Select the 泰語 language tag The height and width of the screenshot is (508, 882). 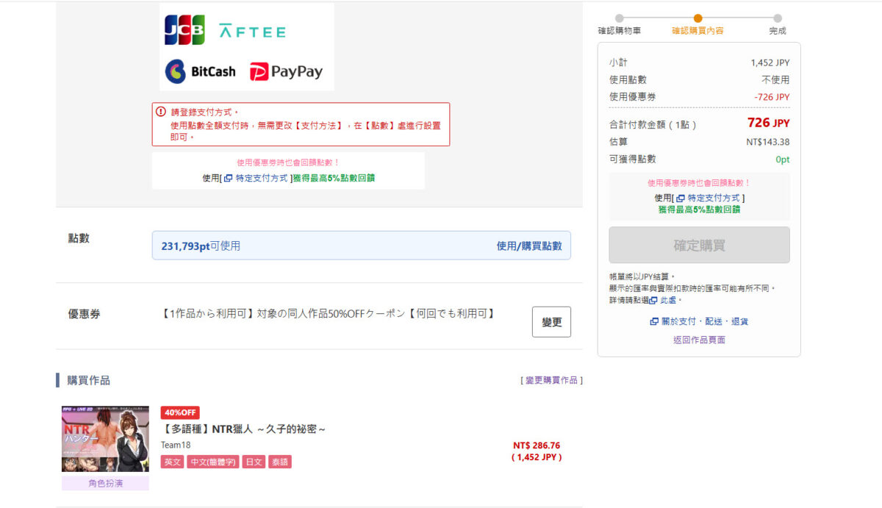point(280,462)
